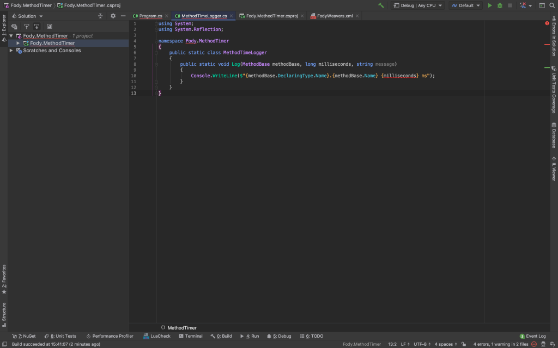Hide the Solution panel with the minus icon
Screen dimensions: 558x348
123,16
